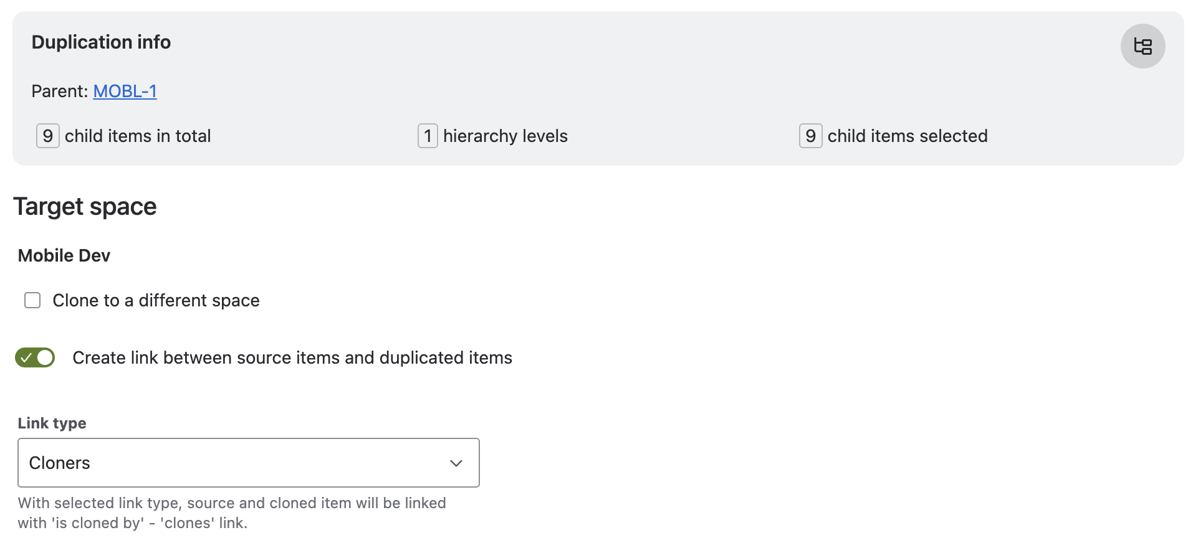Image resolution: width=1188 pixels, height=553 pixels.
Task: Click the 1 badge beside hierarchy levels
Action: (x=428, y=136)
